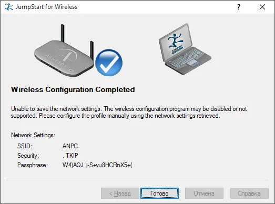Close the JumpStart for Wireless dialog
This screenshot has height=204, width=275.
(x=262, y=7)
